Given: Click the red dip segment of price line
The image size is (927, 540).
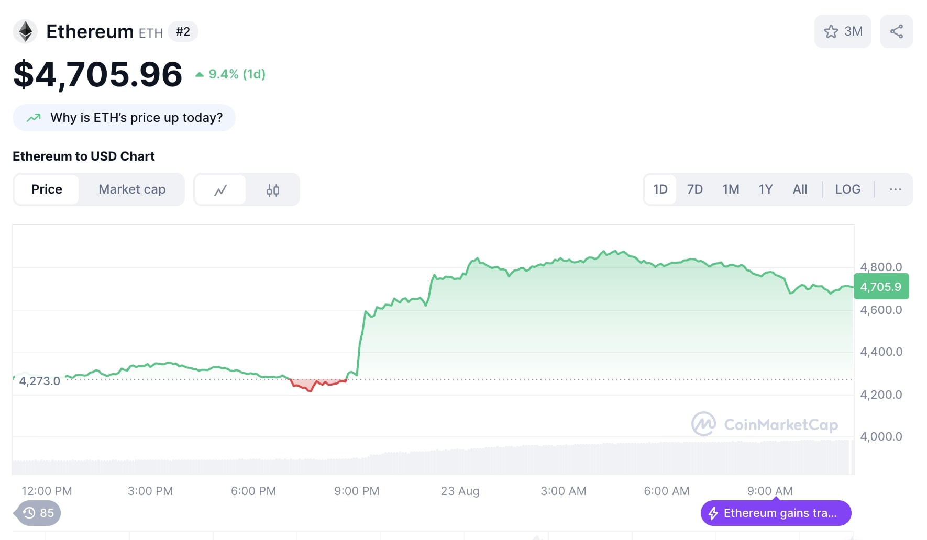Looking at the screenshot, I should (318, 384).
